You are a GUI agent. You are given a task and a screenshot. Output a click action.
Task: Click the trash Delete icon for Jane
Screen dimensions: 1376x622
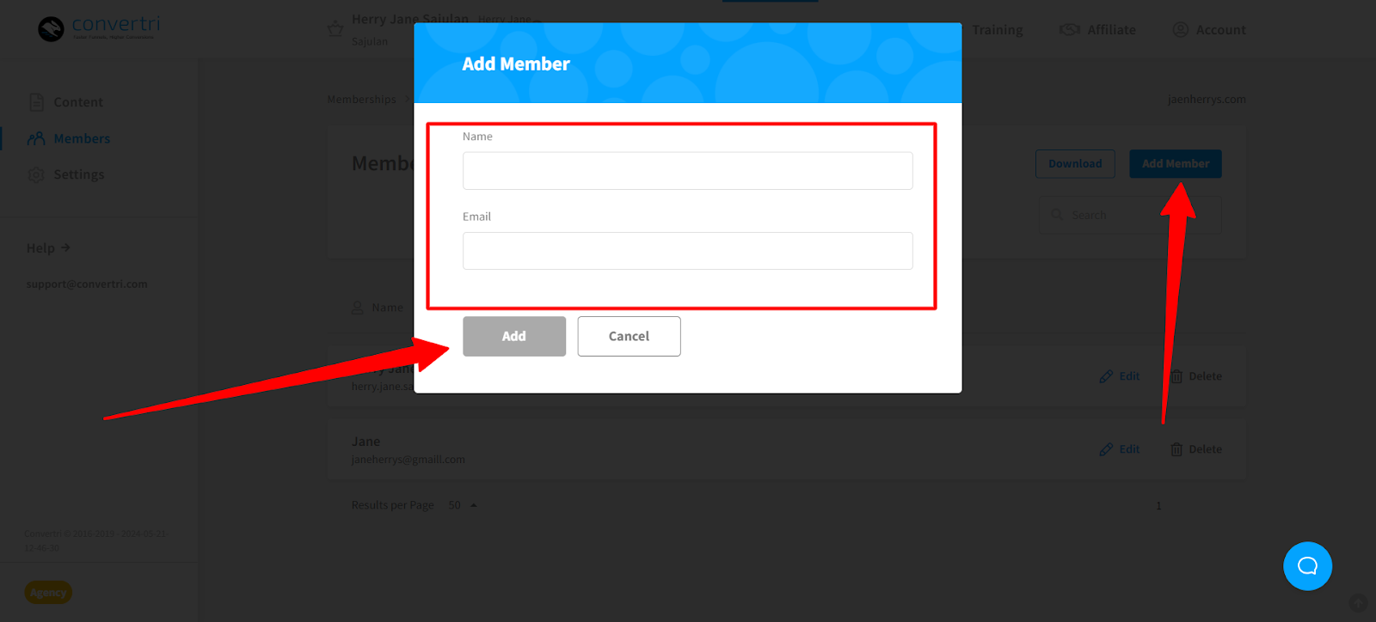(1176, 449)
